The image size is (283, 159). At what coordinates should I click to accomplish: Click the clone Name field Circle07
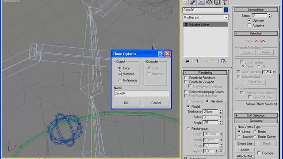tap(141, 93)
